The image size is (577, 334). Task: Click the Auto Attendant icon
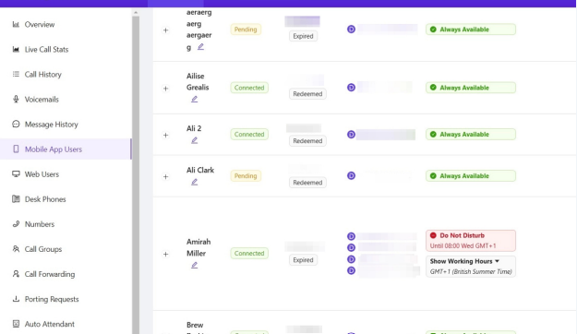click(16, 324)
